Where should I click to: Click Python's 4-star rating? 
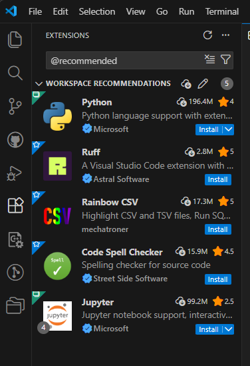point(226,102)
